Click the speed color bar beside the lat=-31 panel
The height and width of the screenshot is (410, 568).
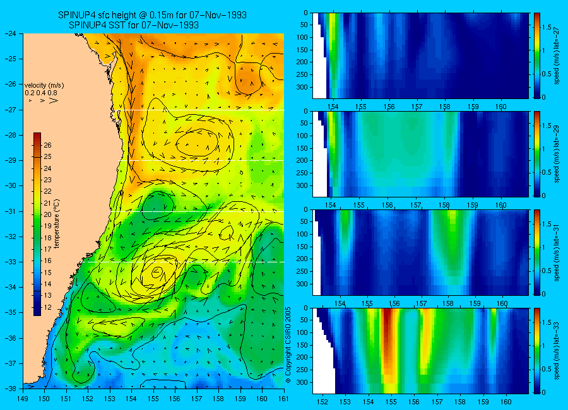(537, 252)
